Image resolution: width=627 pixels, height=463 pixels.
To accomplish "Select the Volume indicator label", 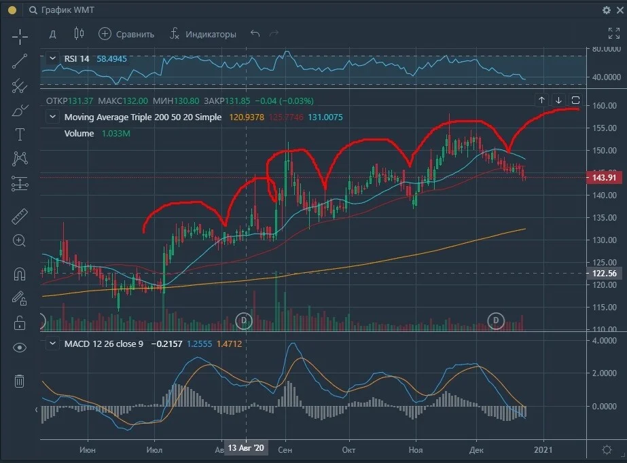I will coord(79,134).
